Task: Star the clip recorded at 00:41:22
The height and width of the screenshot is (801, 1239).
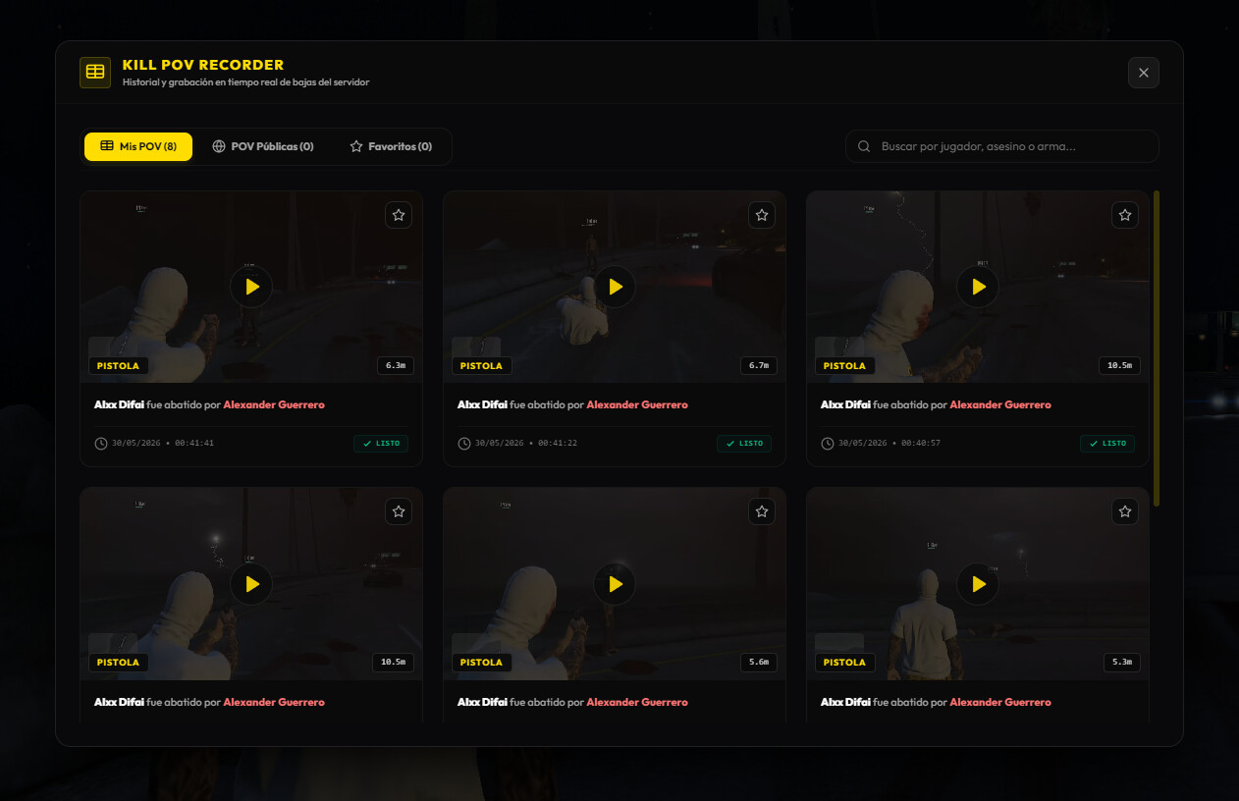Action: point(762,215)
